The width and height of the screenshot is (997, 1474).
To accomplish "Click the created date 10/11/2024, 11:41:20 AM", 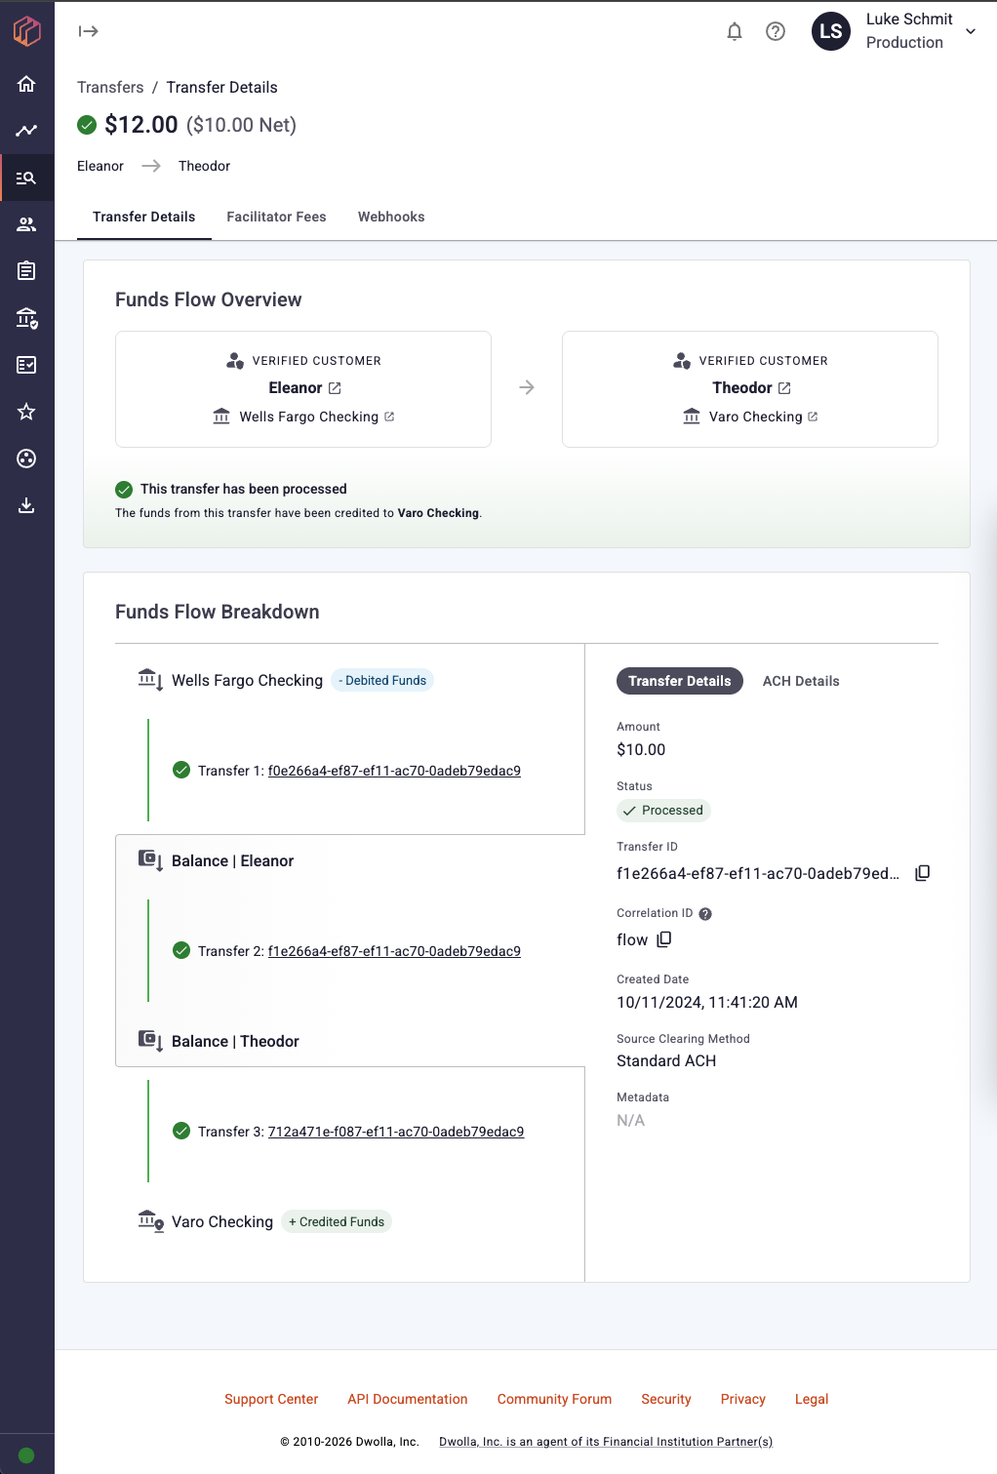I will pyautogui.click(x=707, y=1003).
